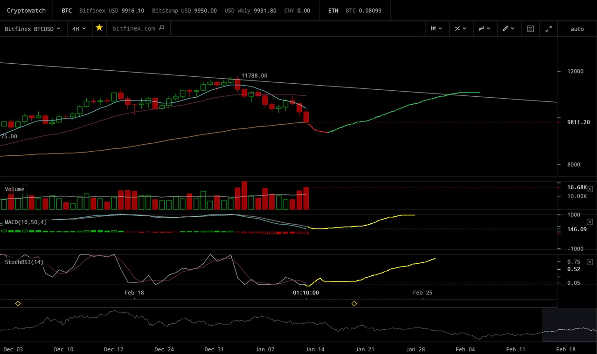597x354 pixels.
Task: Click the Feb 18 date label on time axis
Action: click(134, 293)
